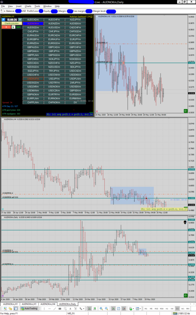Toggle chart auto scroll
Image resolution: width=196 pixels, height=315 pixels.
[113, 308]
